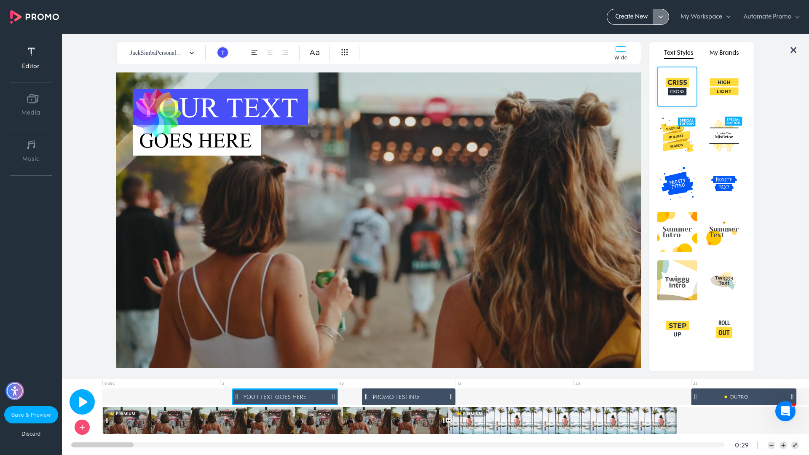The height and width of the screenshot is (455, 809).
Task: Open the Media panel in sidebar
Action: 31,105
